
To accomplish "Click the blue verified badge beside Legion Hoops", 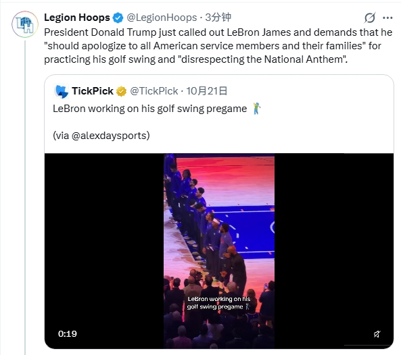I will point(118,18).
